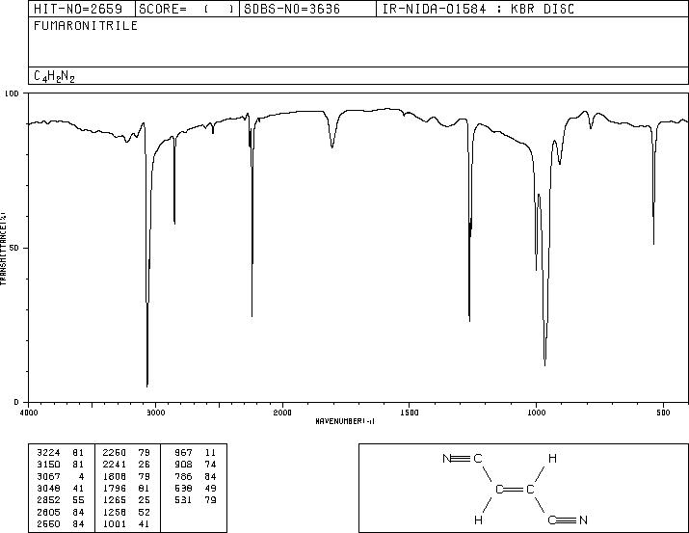Select the TRANSMITTANCE y-axis title
The height and width of the screenshot is (533, 689).
pos(4,249)
